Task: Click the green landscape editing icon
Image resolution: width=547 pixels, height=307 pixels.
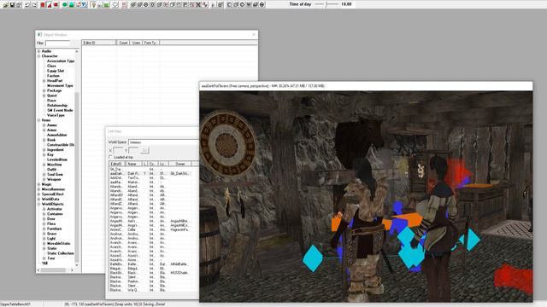Action: pyautogui.click(x=71, y=4)
